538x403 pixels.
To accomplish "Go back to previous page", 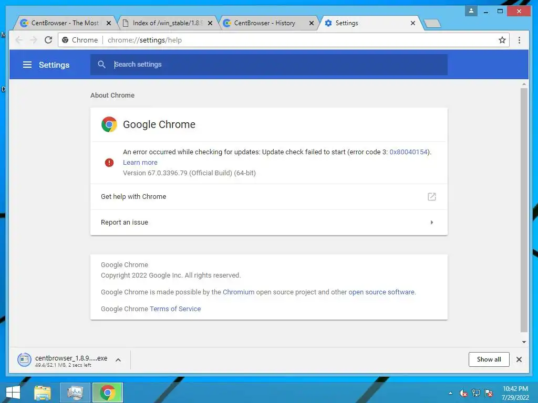I will (19, 40).
